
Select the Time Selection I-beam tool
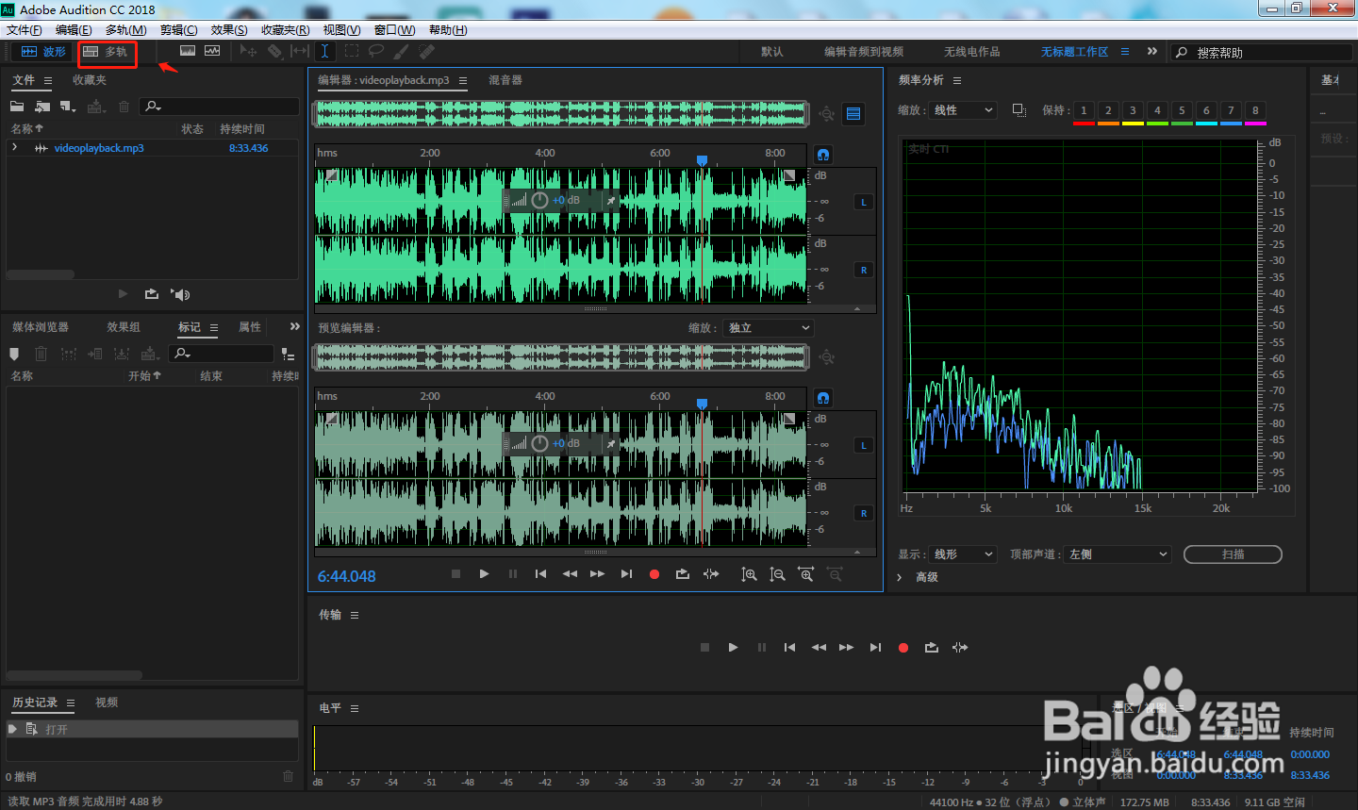coord(324,51)
